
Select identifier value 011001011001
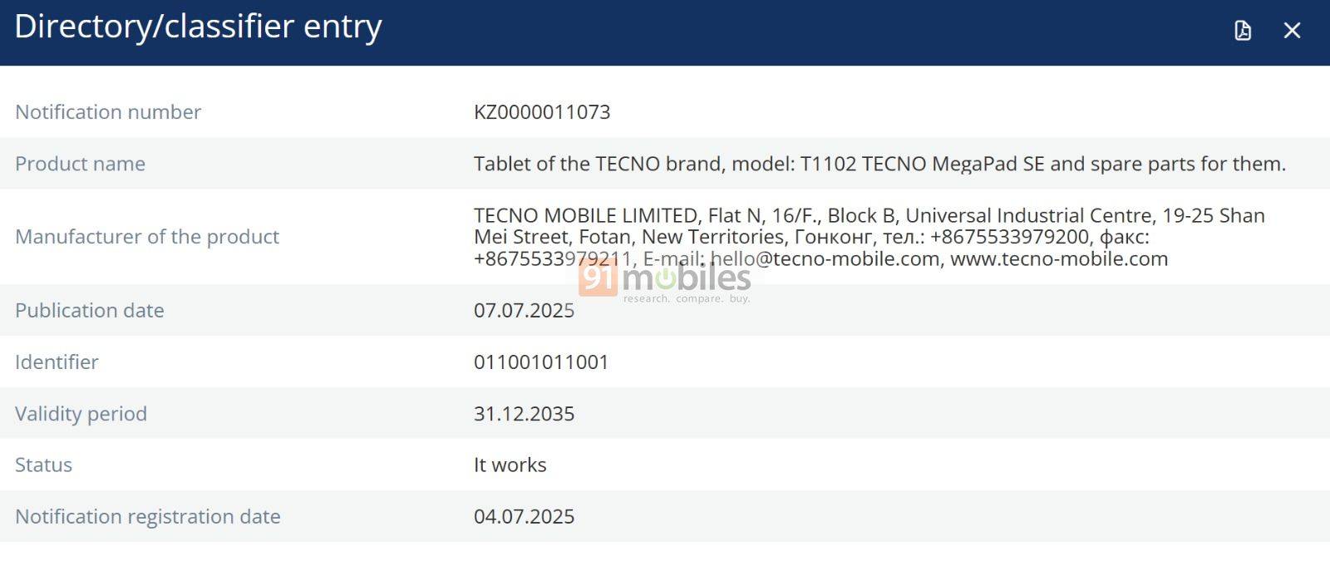click(x=541, y=362)
